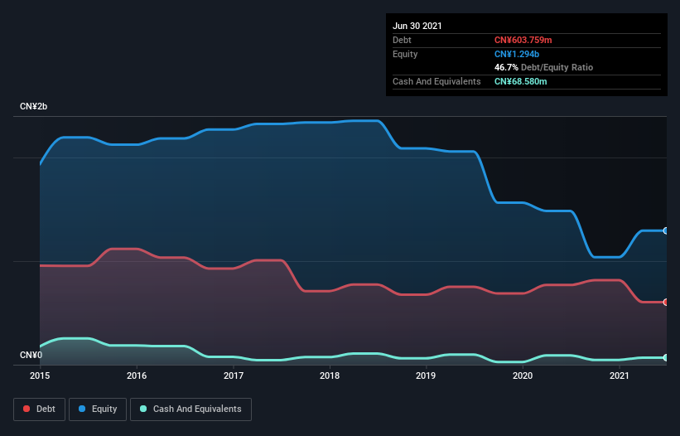680x436 pixels.
Task: Click the teal Cash endpoint marker
Action: (x=666, y=357)
